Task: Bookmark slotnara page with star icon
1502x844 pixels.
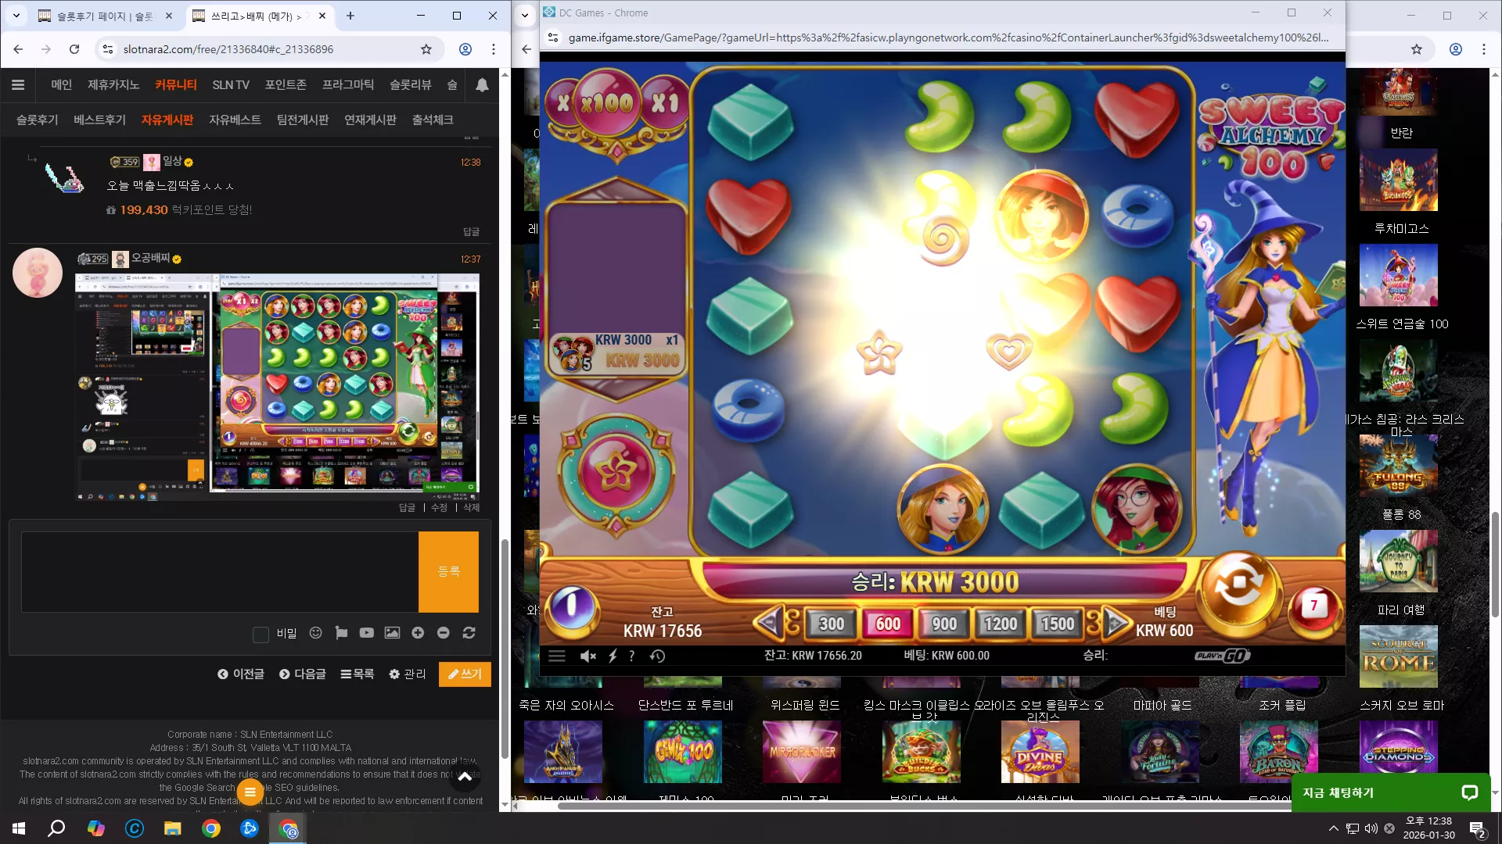Action: tap(426, 49)
